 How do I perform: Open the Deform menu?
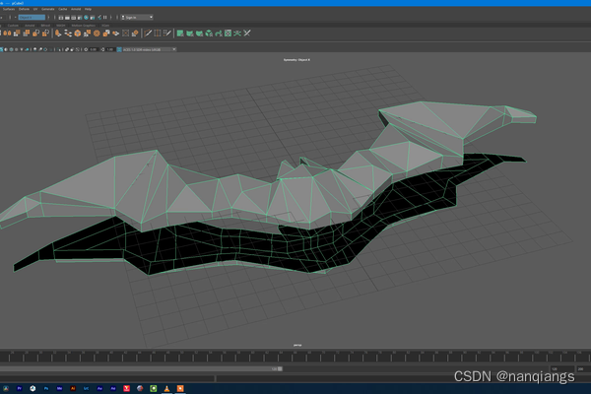[x=24, y=9]
